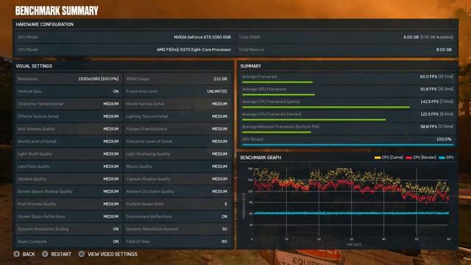Click the VISUAL SETTINGS header
This screenshot has height=265, width=471.
[x=34, y=66]
